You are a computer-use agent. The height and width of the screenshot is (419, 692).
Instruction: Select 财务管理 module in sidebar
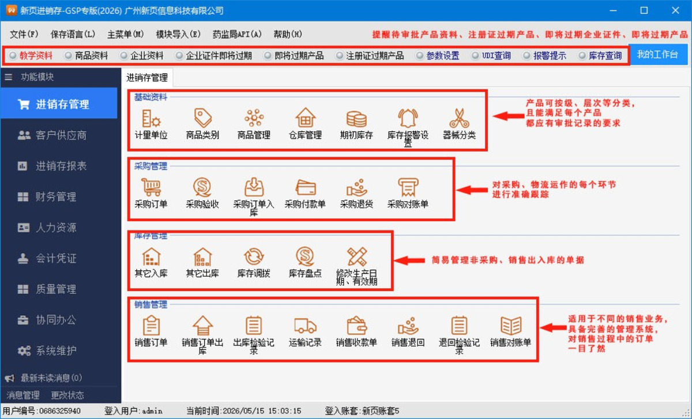coord(59,197)
